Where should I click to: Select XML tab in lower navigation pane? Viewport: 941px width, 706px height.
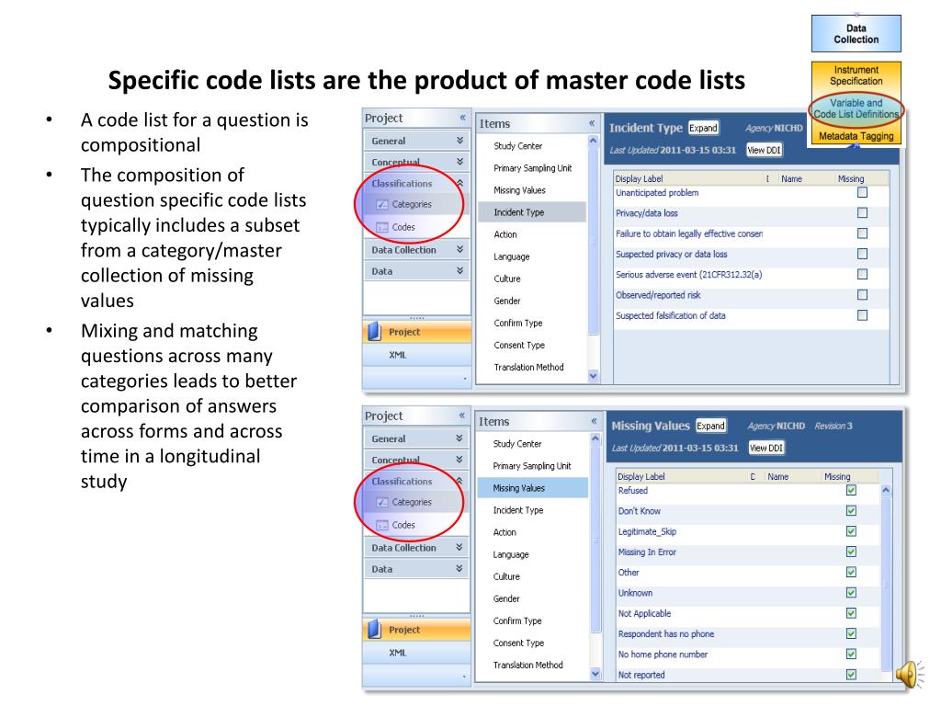click(x=417, y=653)
